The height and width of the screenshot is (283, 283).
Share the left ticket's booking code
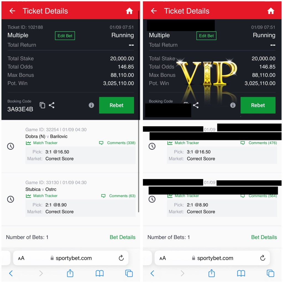(x=52, y=105)
